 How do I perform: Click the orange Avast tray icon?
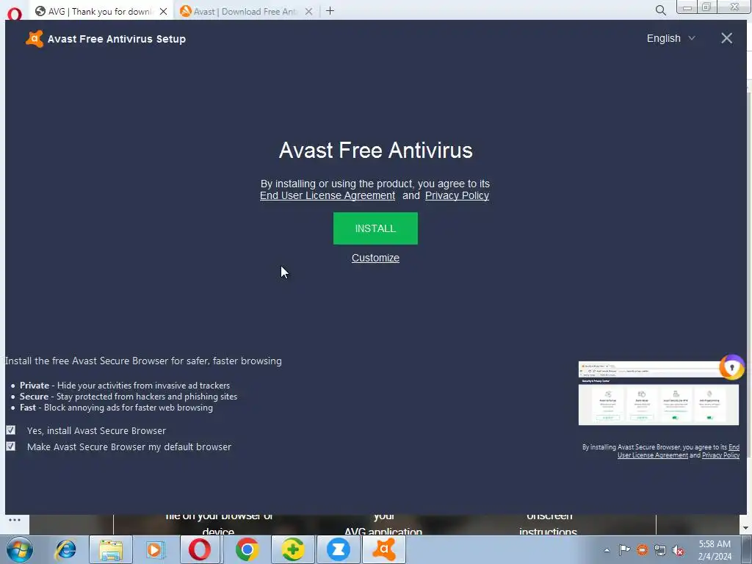(x=642, y=550)
